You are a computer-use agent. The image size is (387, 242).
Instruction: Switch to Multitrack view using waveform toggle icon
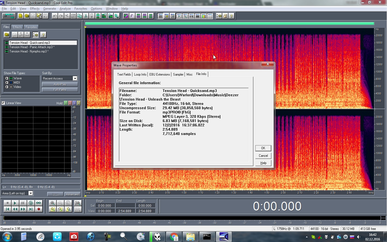click(x=9, y=16)
